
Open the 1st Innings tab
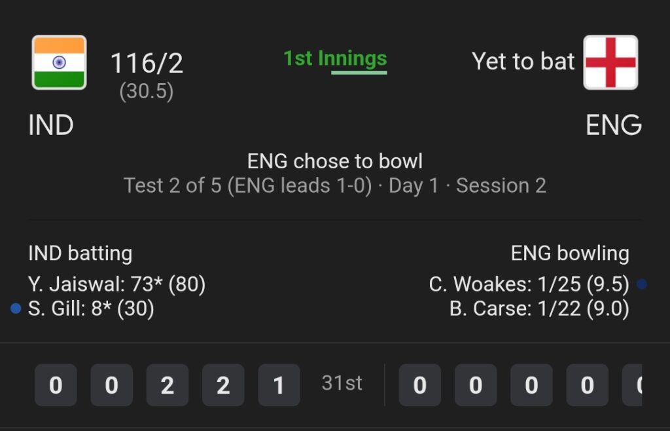[x=335, y=59]
